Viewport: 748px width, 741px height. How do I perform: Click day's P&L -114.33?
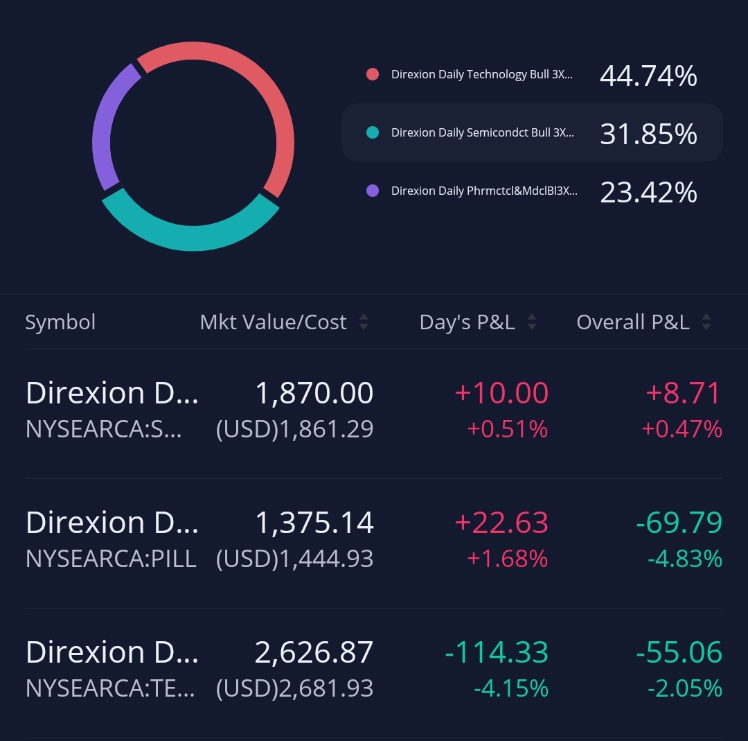pyautogui.click(x=497, y=652)
